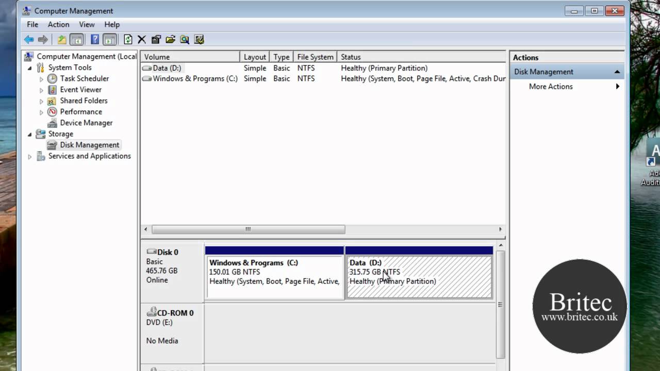Expand the Shared Folders node arrow

(41, 101)
